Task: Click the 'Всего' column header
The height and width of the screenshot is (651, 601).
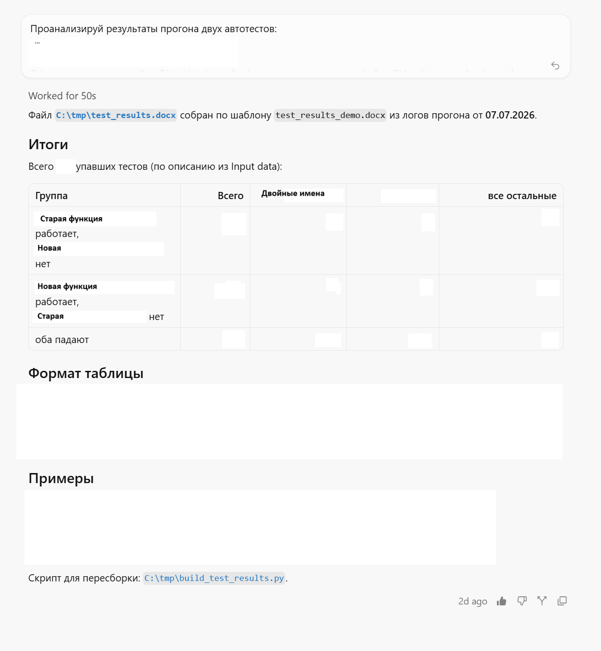Action: pyautogui.click(x=231, y=196)
